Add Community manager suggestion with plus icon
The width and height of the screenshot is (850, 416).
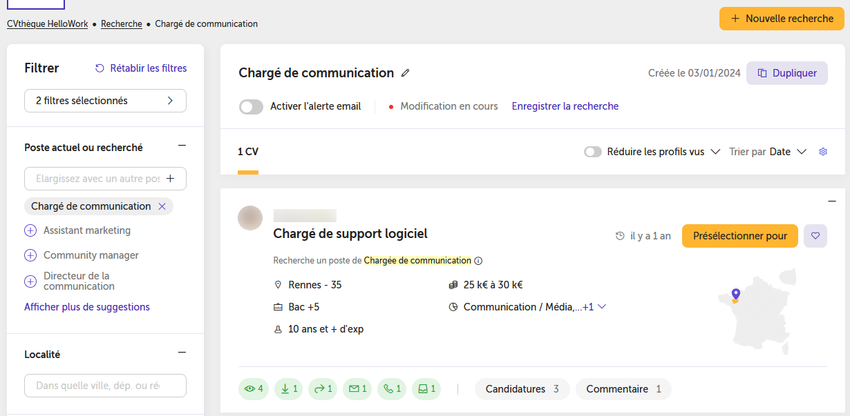[x=30, y=255]
